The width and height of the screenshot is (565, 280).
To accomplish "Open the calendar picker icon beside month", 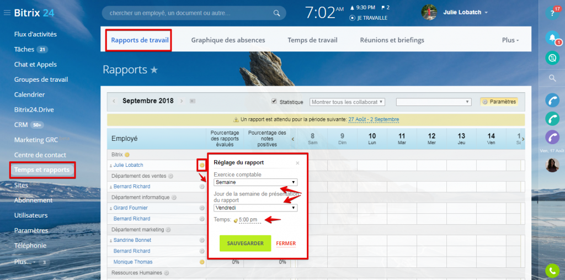I will [x=193, y=101].
